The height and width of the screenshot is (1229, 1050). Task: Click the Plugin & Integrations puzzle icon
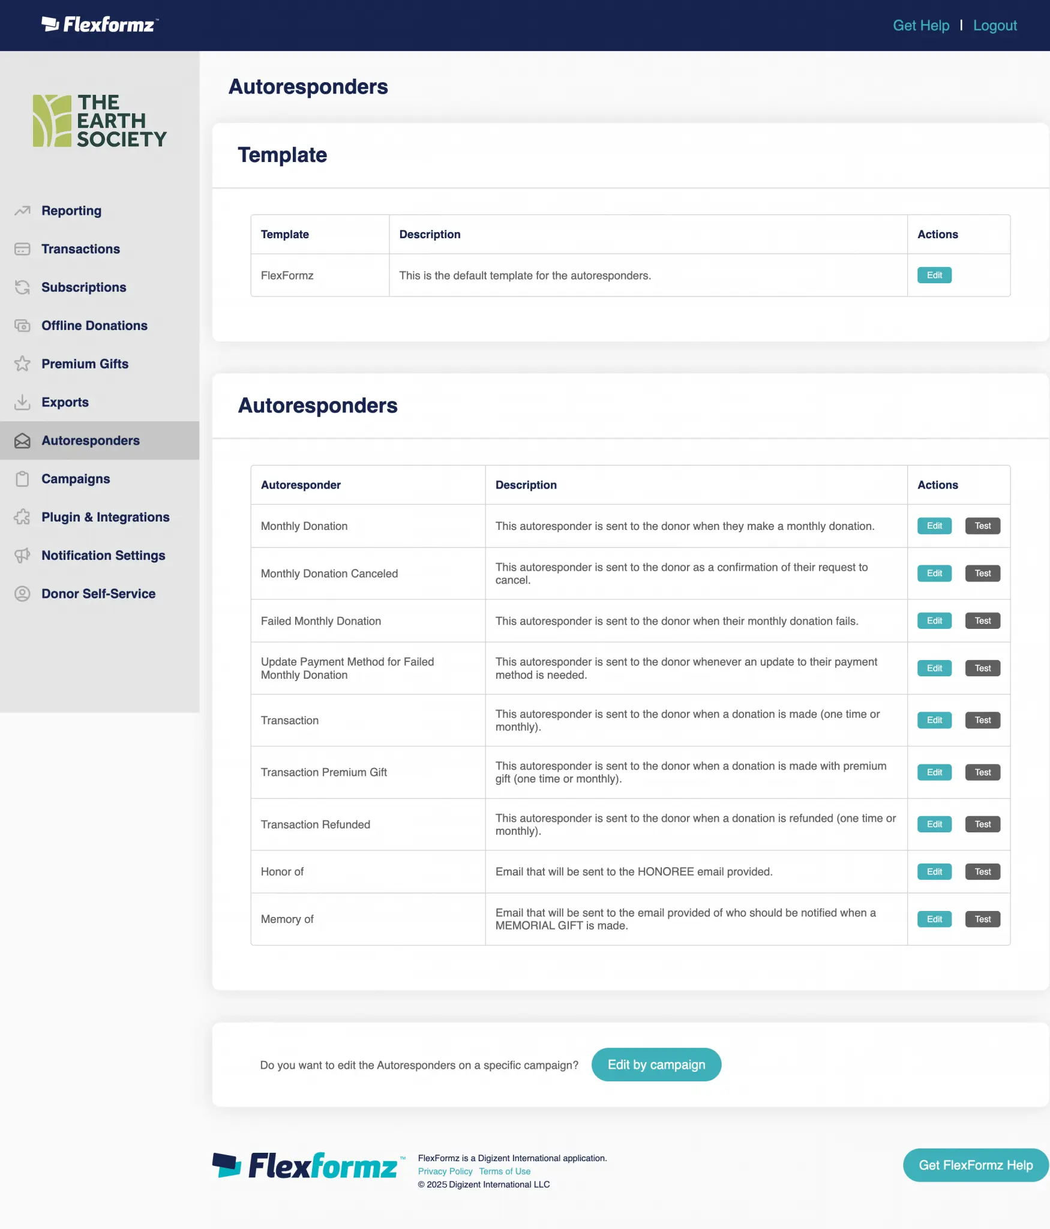click(x=22, y=517)
